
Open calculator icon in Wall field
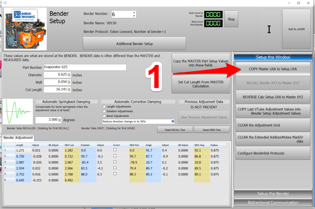pyautogui.click(x=69, y=82)
